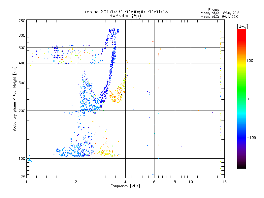Click the 'Frequency [MHz]' axis label
The height and width of the screenshot is (198, 264).
[x=125, y=186]
